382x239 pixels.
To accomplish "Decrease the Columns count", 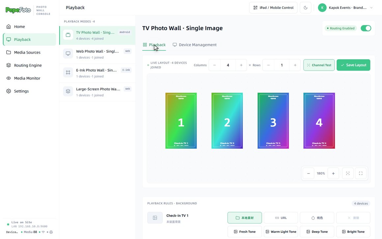I will pyautogui.click(x=215, y=65).
